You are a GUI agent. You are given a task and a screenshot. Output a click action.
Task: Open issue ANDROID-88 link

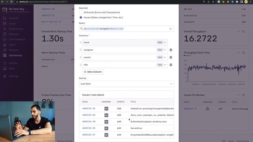(89, 121)
